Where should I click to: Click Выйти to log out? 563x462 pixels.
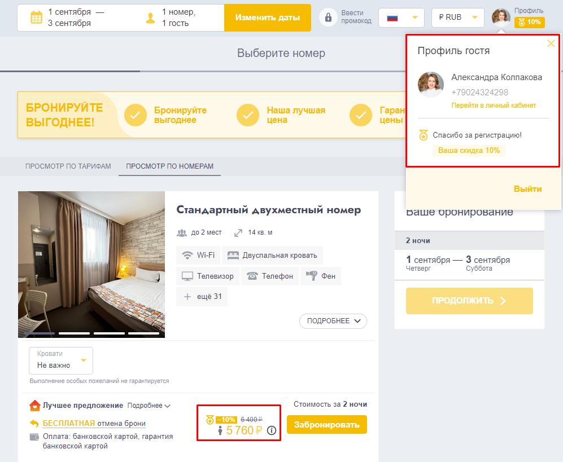[x=527, y=189]
